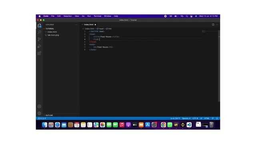The height and width of the screenshot is (144, 256).
Task: Open Control Center in menu bar
Action: (x=191, y=16)
